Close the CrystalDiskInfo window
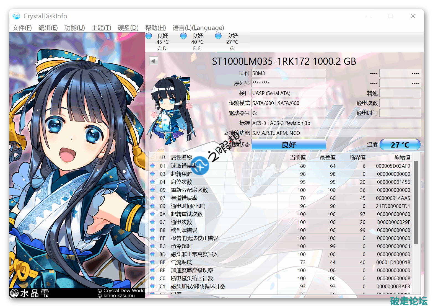Viewport: 433px width, 307px height. 413,16
